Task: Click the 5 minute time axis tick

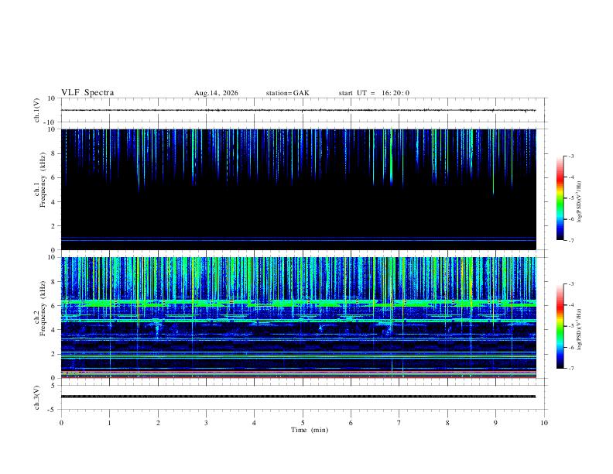Action: pos(303,423)
